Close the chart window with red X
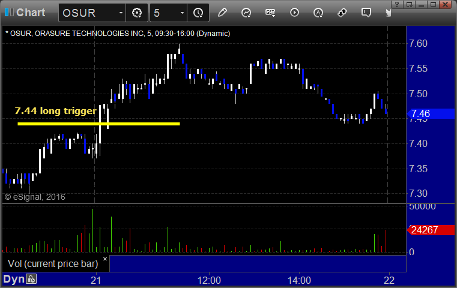This screenshot has height=288, width=457. 446,4
